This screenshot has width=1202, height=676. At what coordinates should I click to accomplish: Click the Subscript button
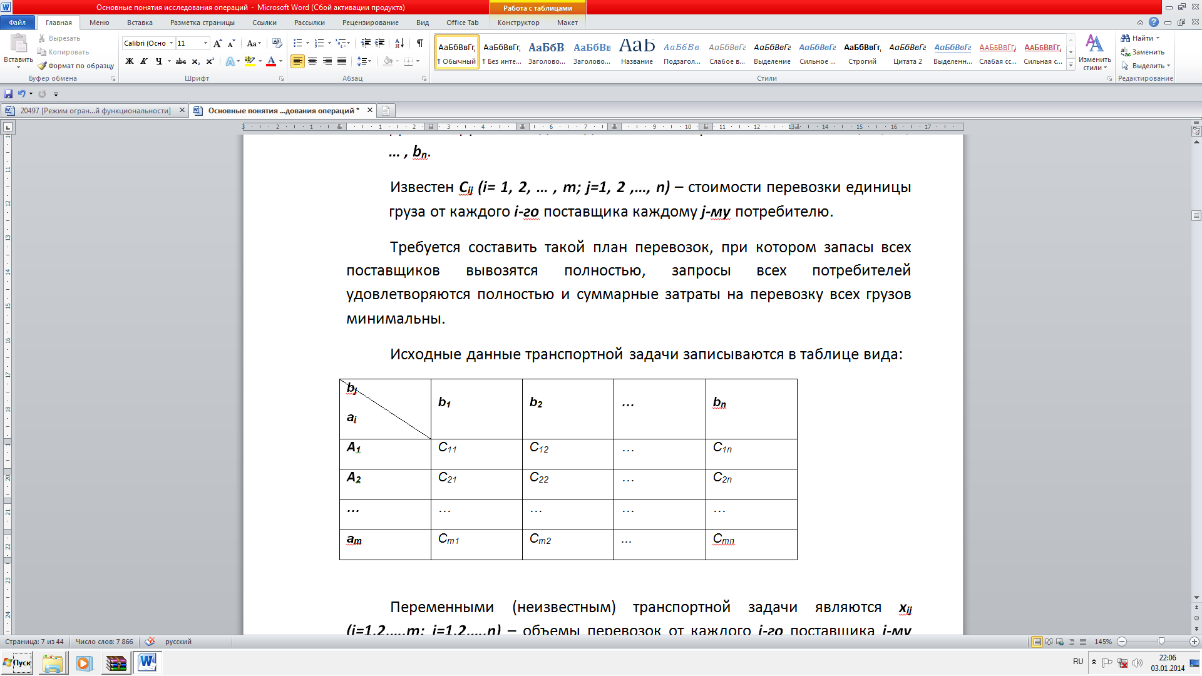click(x=195, y=61)
